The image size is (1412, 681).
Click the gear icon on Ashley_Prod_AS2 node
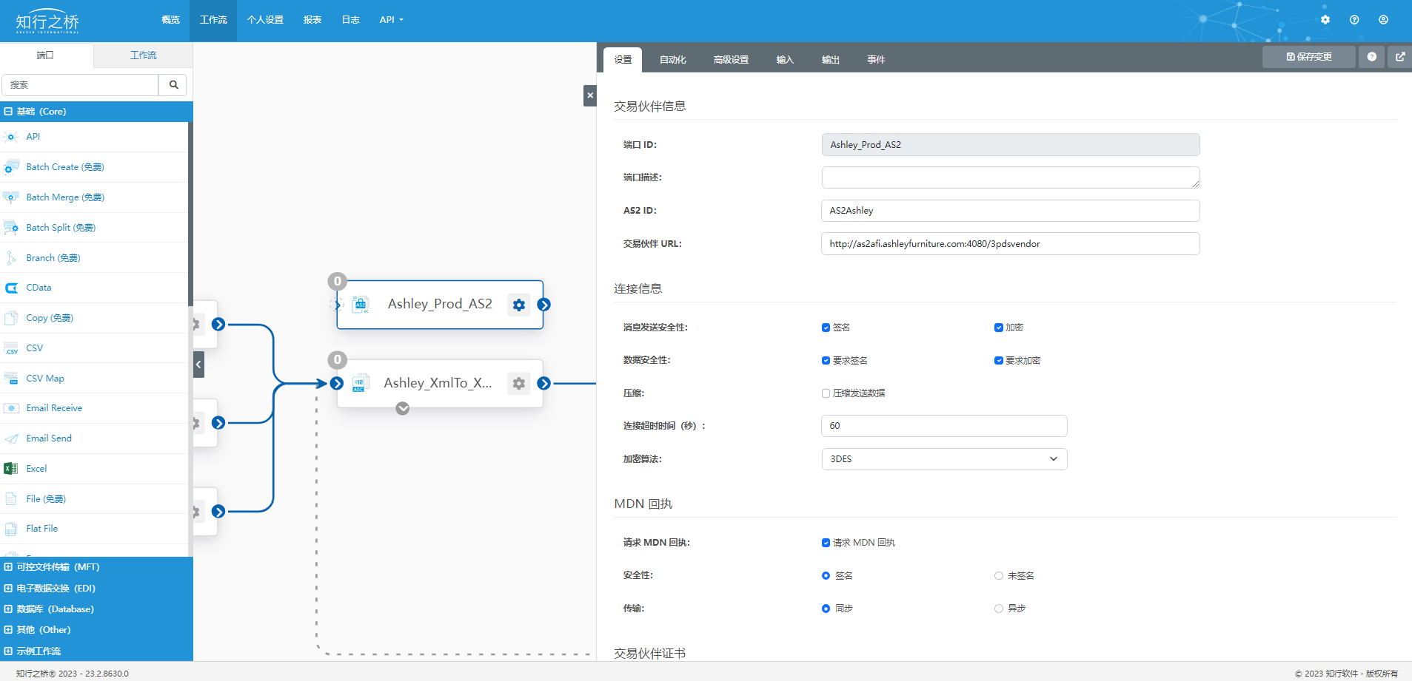point(519,305)
